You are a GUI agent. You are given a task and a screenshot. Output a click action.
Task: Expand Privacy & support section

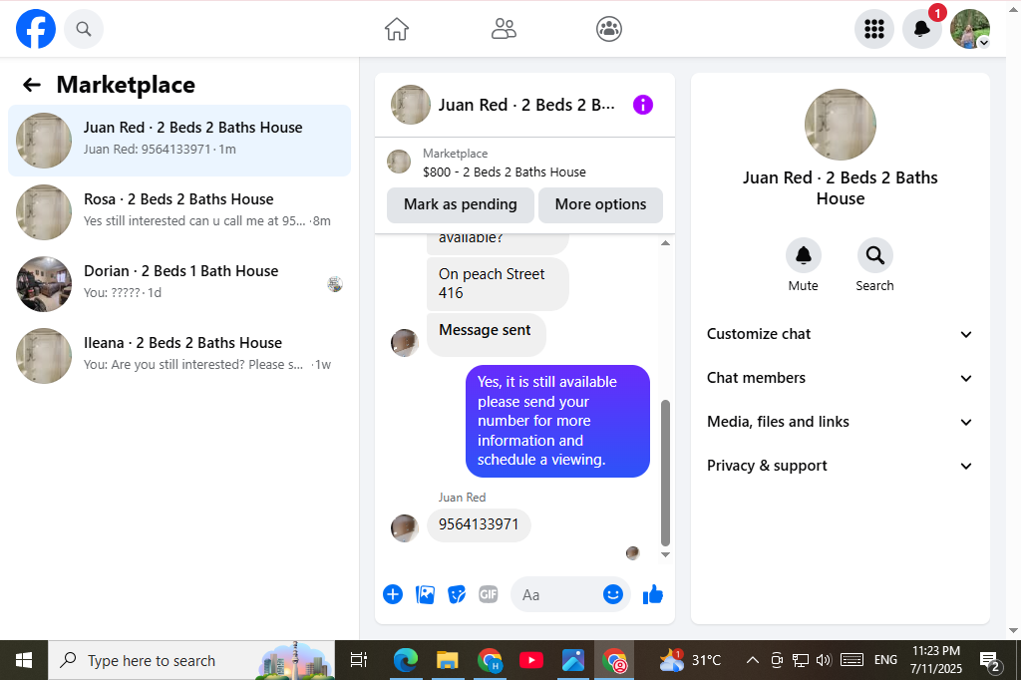tap(840, 466)
